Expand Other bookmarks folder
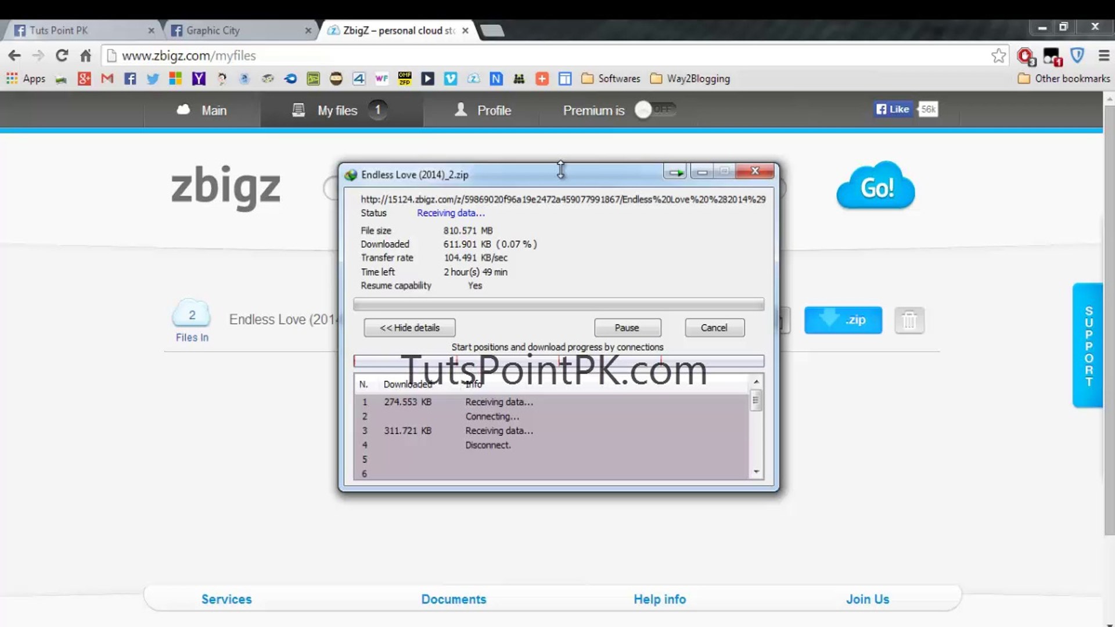The height and width of the screenshot is (627, 1115). [1064, 78]
